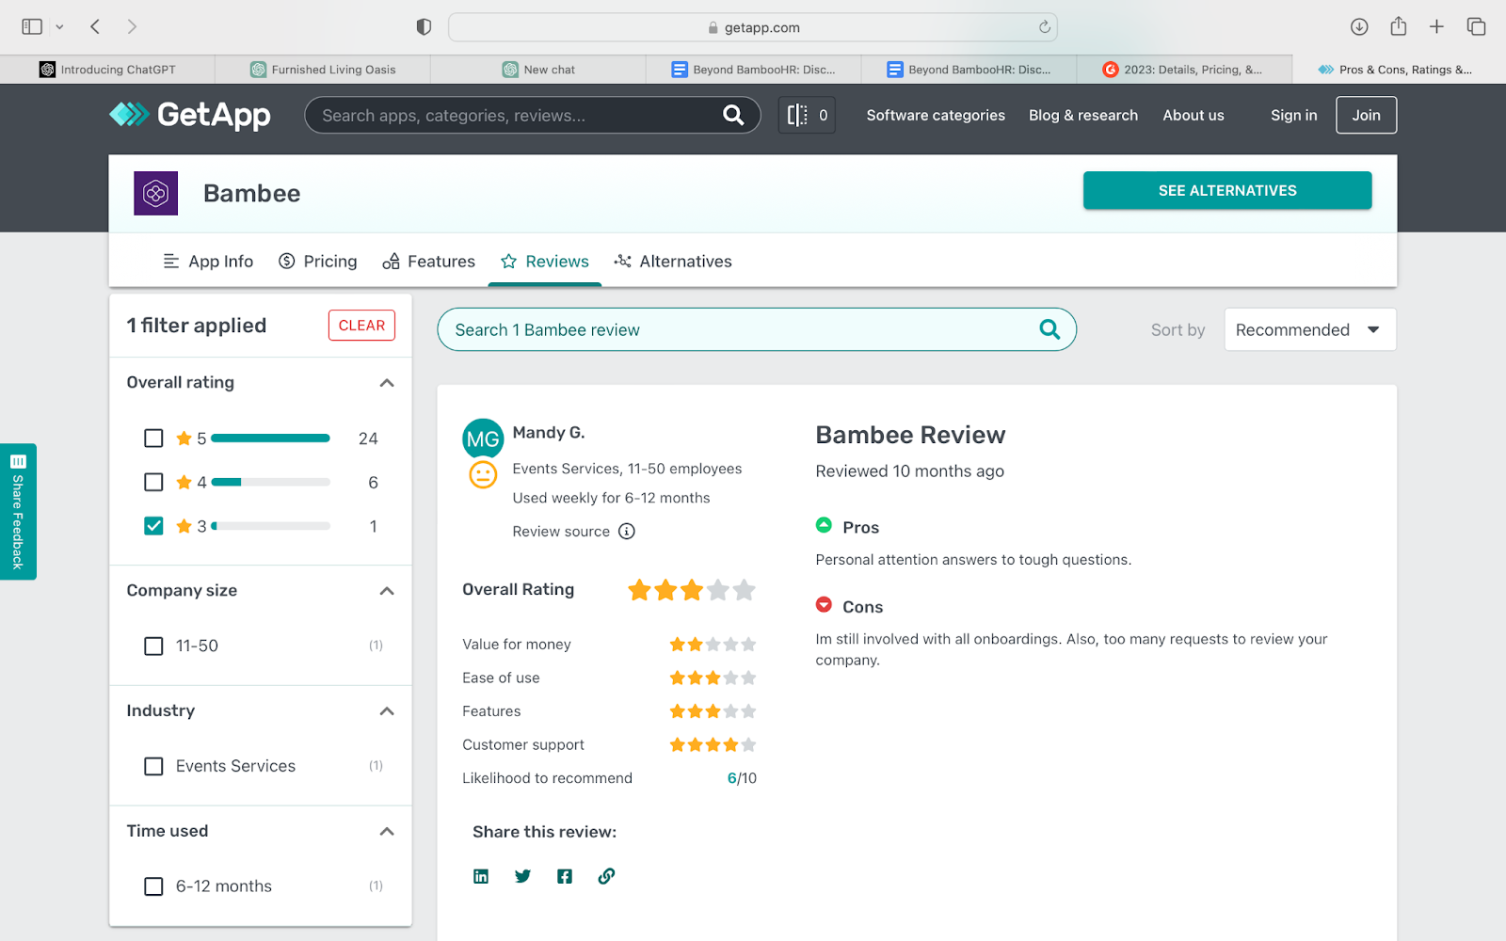Open the compare apps icon showing 0
This screenshot has height=941, width=1506.
point(807,115)
